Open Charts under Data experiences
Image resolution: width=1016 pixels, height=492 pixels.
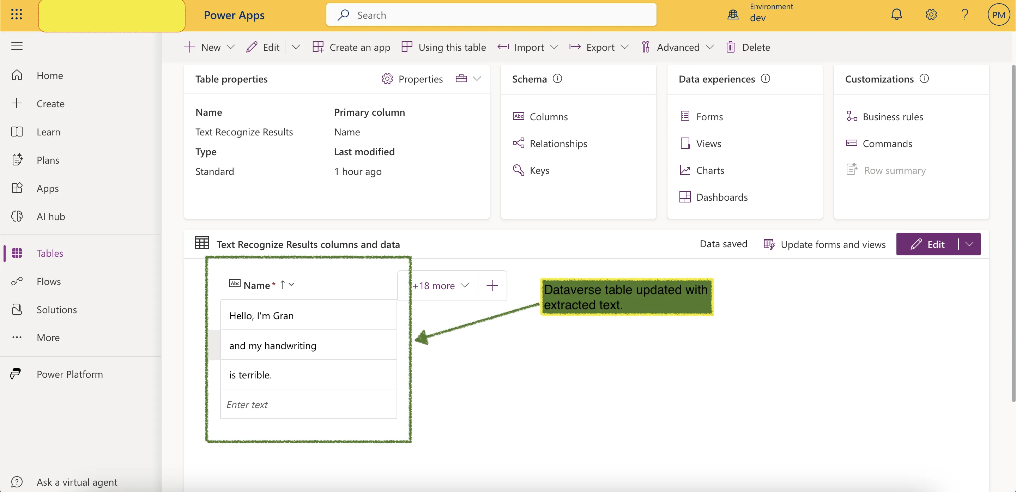(702, 170)
